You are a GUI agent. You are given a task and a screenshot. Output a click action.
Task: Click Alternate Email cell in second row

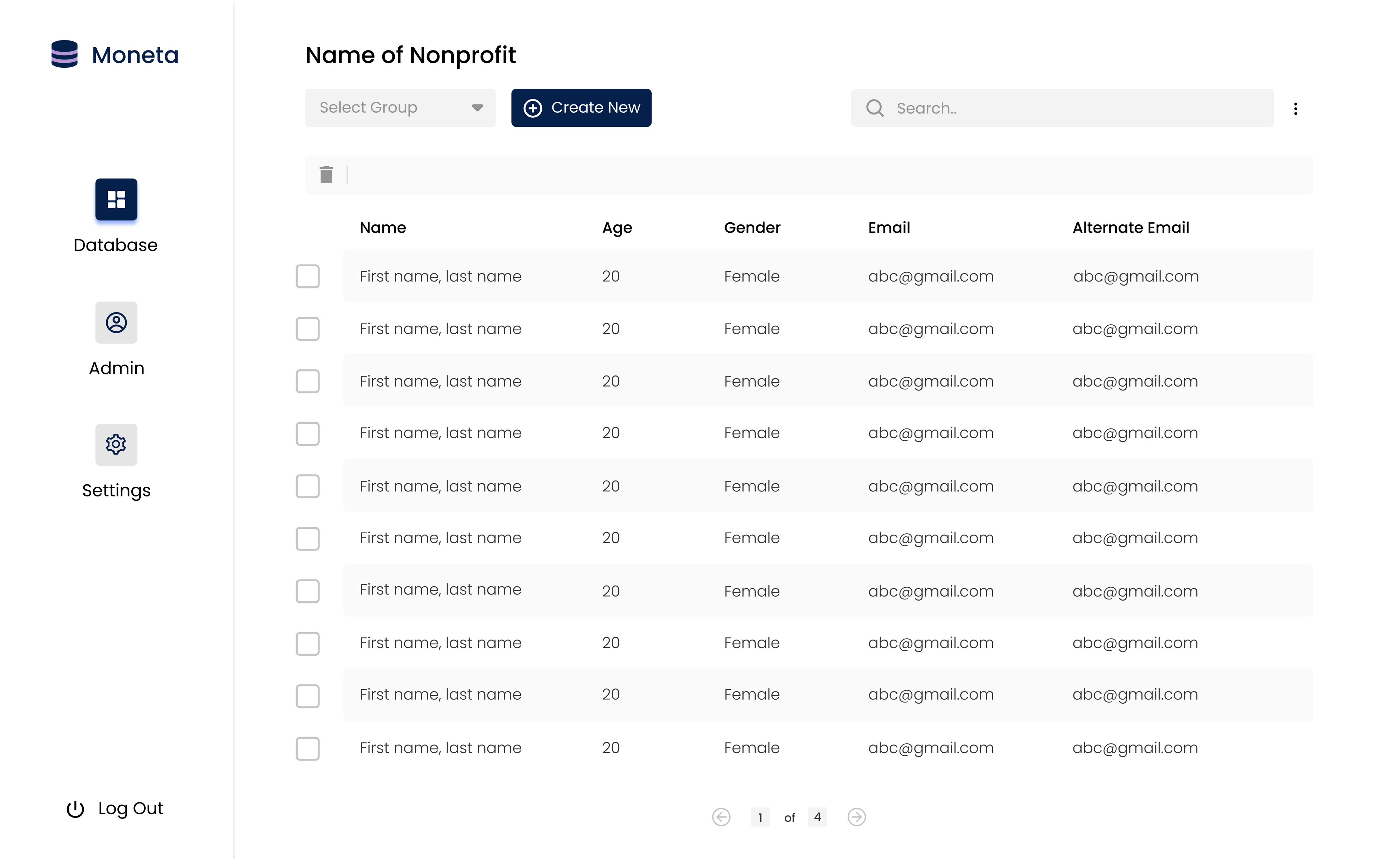(x=1135, y=330)
